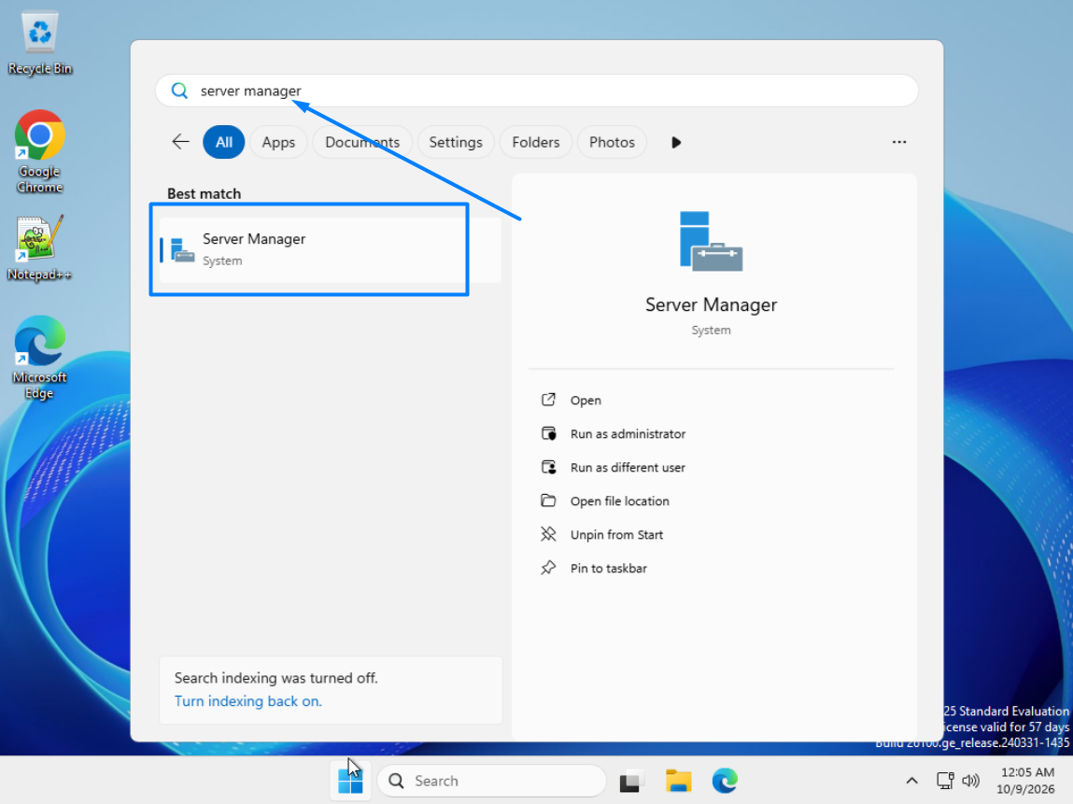Launch Edge from the taskbar

pos(725,781)
